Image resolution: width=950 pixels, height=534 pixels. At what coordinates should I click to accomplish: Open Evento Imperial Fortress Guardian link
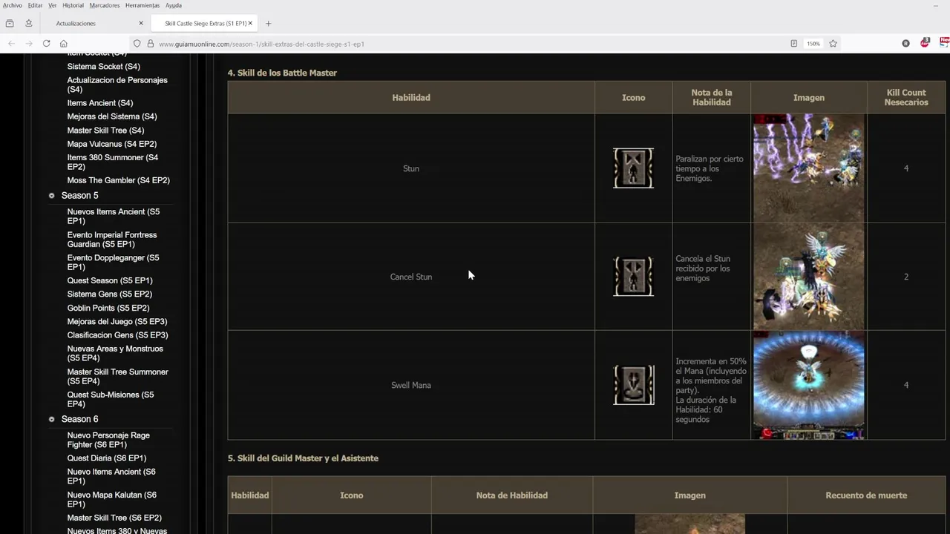pos(112,240)
